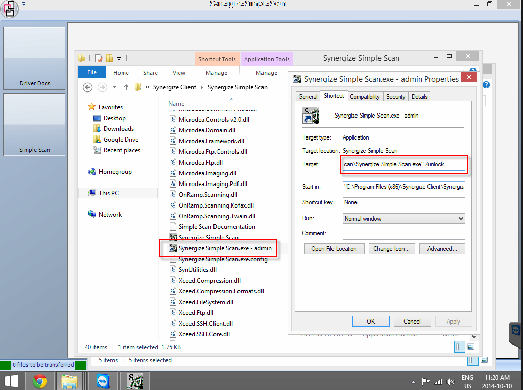
Task: Confirm Properties with OK
Action: click(x=371, y=321)
